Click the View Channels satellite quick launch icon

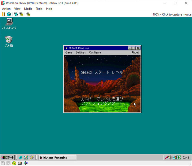tap(31, 158)
